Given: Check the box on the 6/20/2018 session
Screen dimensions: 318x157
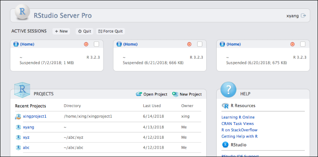Looking at the screenshot, I should pos(302,44).
